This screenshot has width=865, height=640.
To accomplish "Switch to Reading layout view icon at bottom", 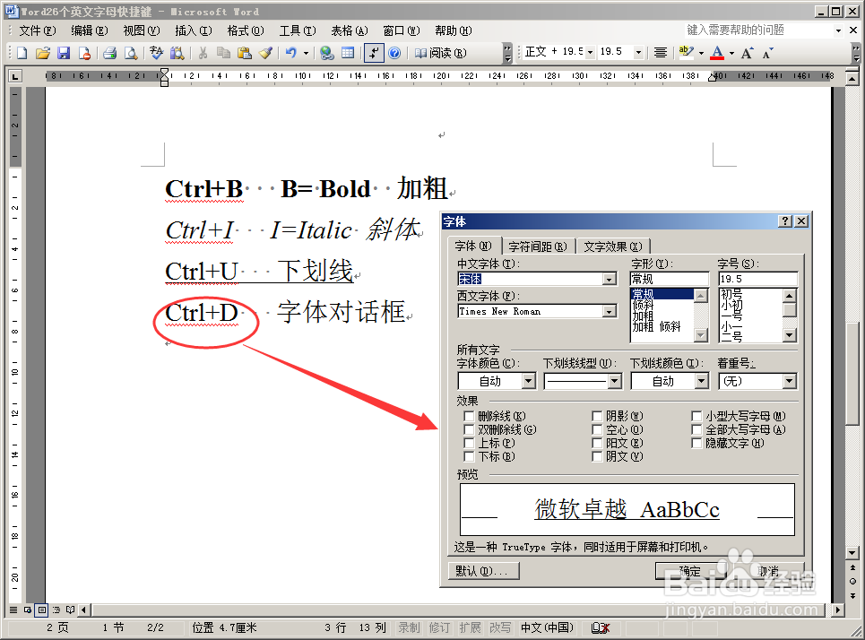I will [70, 610].
